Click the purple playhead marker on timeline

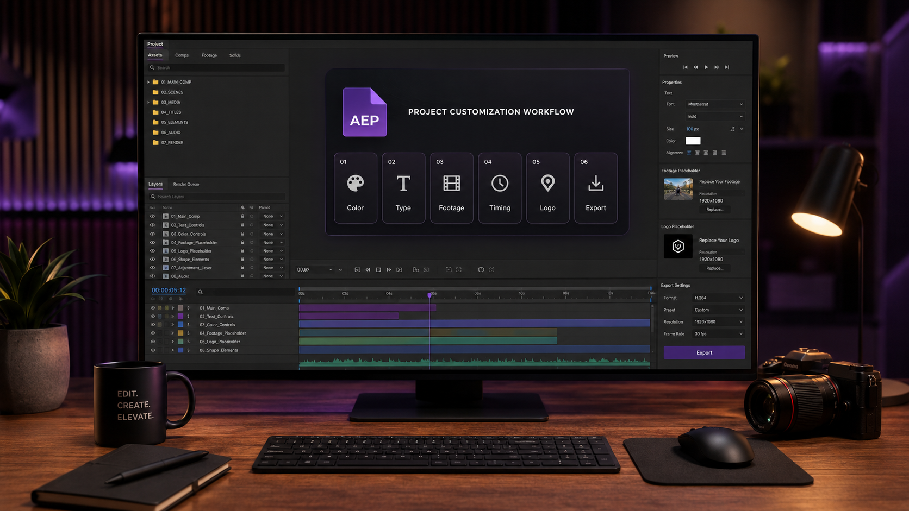(429, 294)
